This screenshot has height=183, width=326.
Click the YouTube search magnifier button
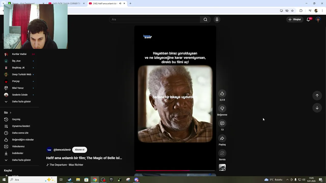205,19
